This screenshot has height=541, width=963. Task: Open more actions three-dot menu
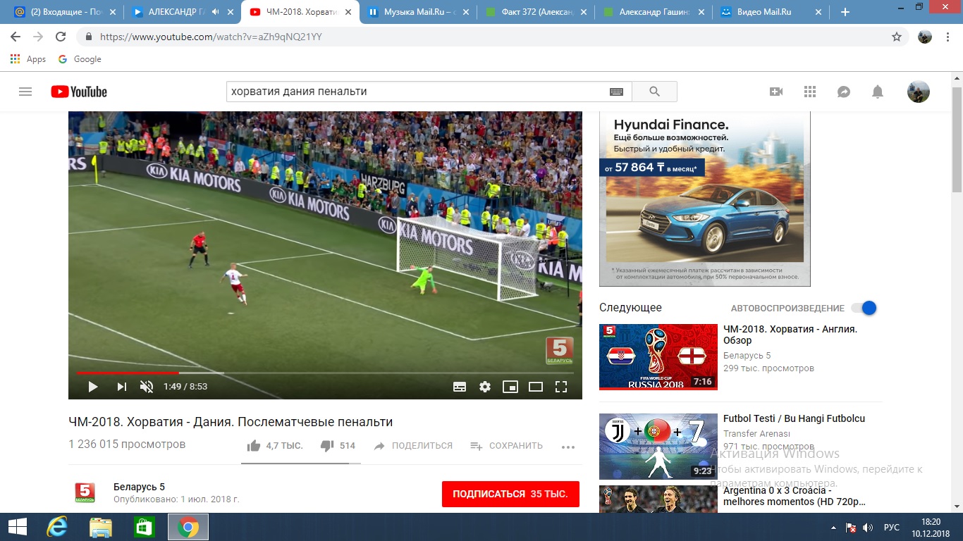[568, 447]
